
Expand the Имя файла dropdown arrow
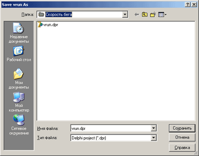[154, 128]
